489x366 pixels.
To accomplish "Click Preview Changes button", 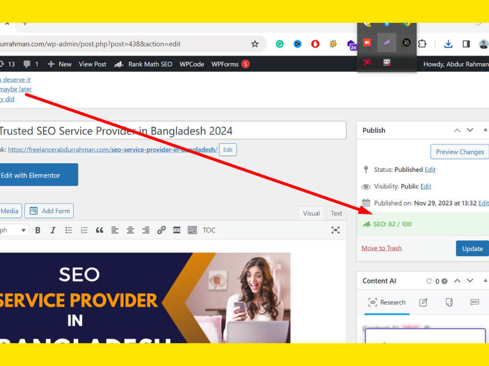I will point(460,152).
